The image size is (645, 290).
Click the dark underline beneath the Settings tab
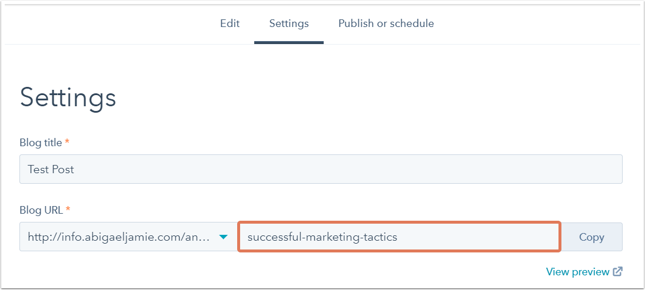pos(289,42)
